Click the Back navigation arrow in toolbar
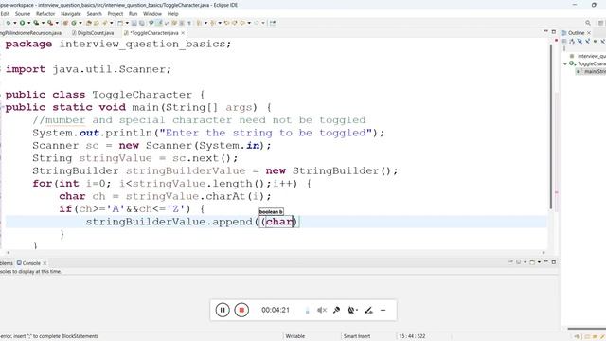The height and width of the screenshot is (341, 606). click(x=242, y=23)
